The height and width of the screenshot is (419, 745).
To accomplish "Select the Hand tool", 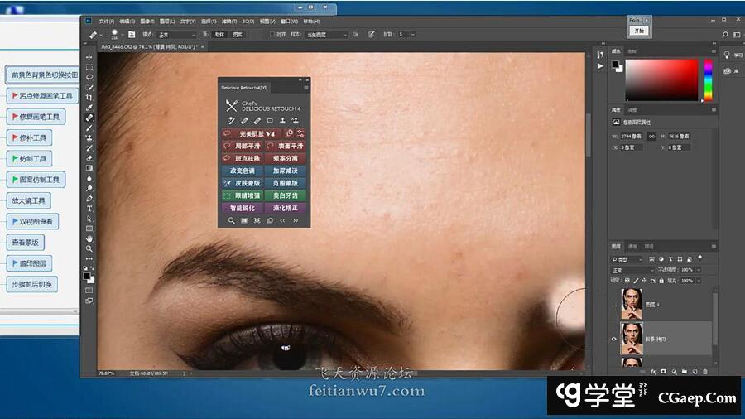I will pos(89,238).
